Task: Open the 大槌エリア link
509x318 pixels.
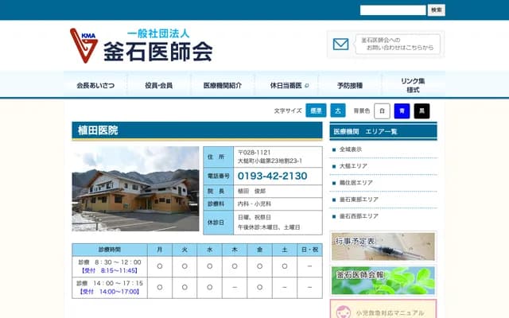Action: [353, 166]
